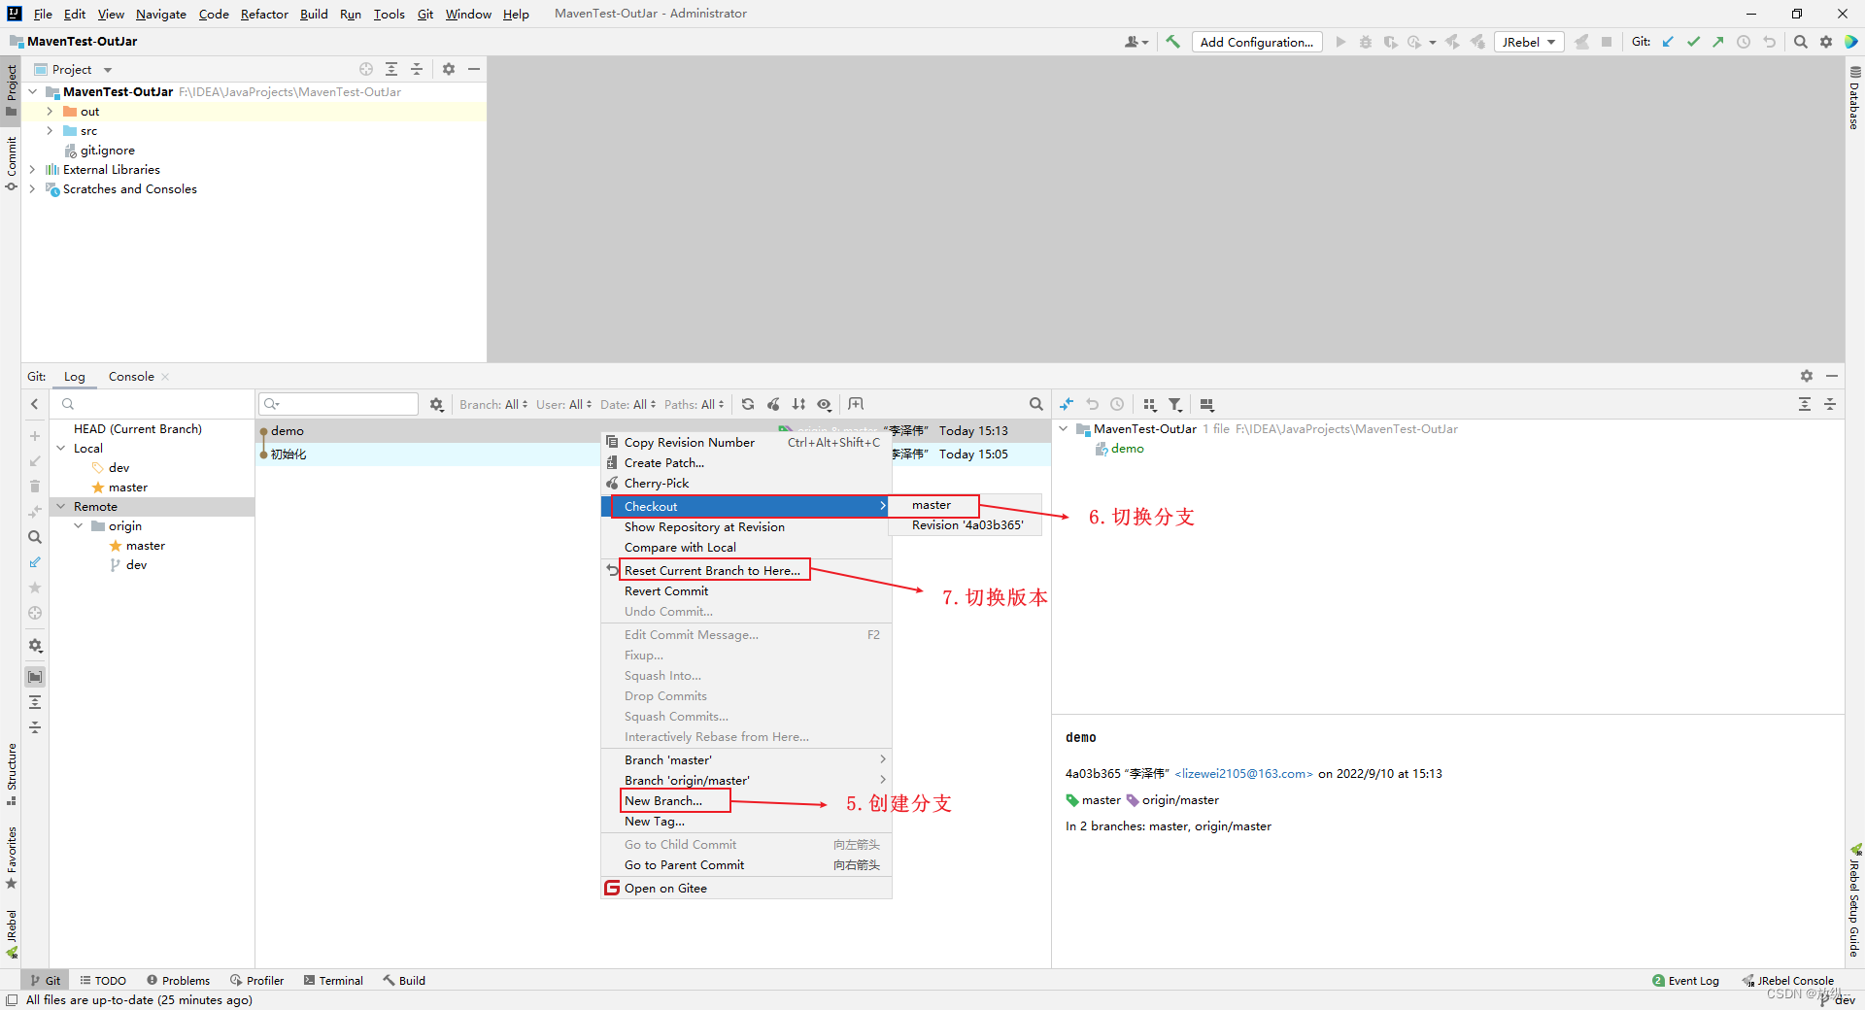This screenshot has width=1865, height=1010.
Task: Choose Create Patch... from context menu
Action: (x=746, y=462)
